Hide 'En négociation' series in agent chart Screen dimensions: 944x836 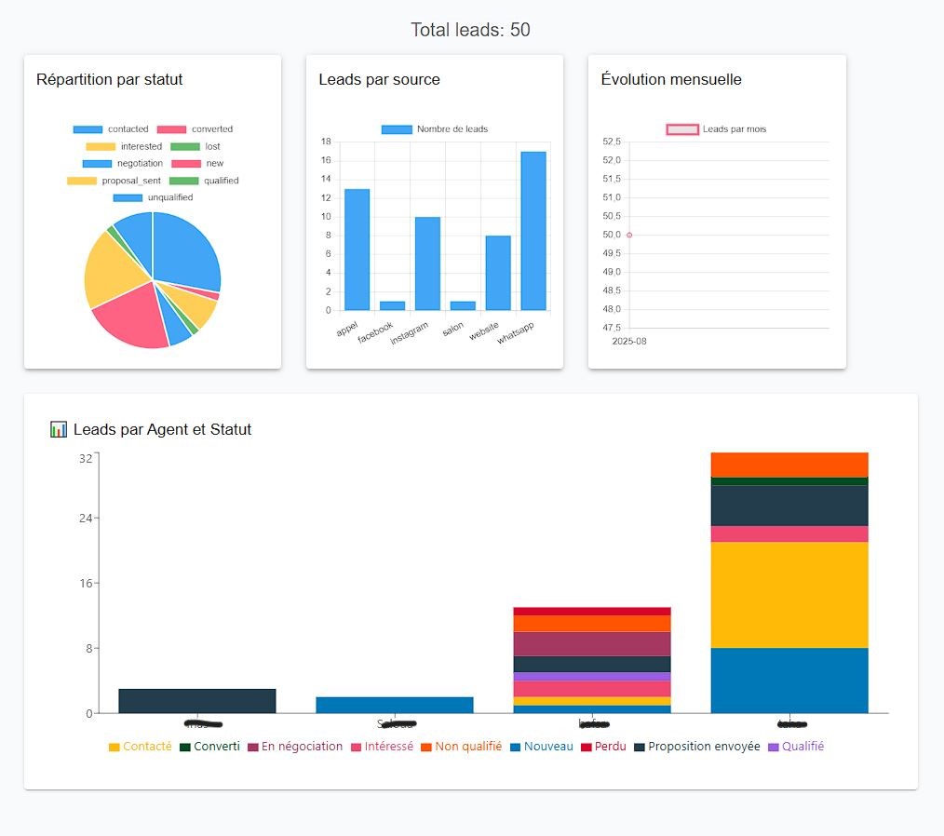click(294, 747)
